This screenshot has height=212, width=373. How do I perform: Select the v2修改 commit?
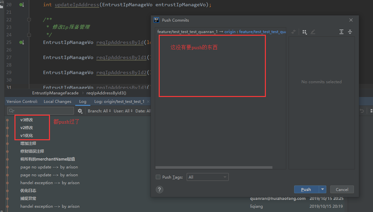[27, 127]
